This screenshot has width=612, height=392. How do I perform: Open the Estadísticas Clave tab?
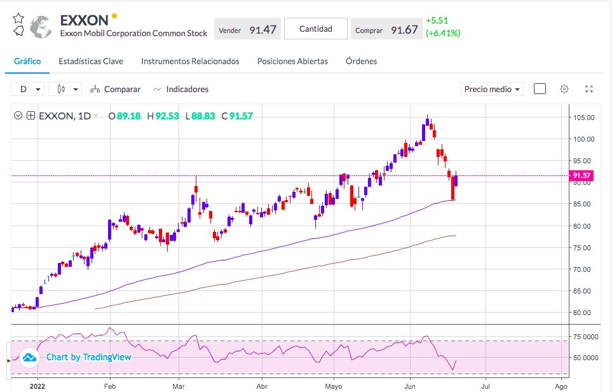point(90,61)
